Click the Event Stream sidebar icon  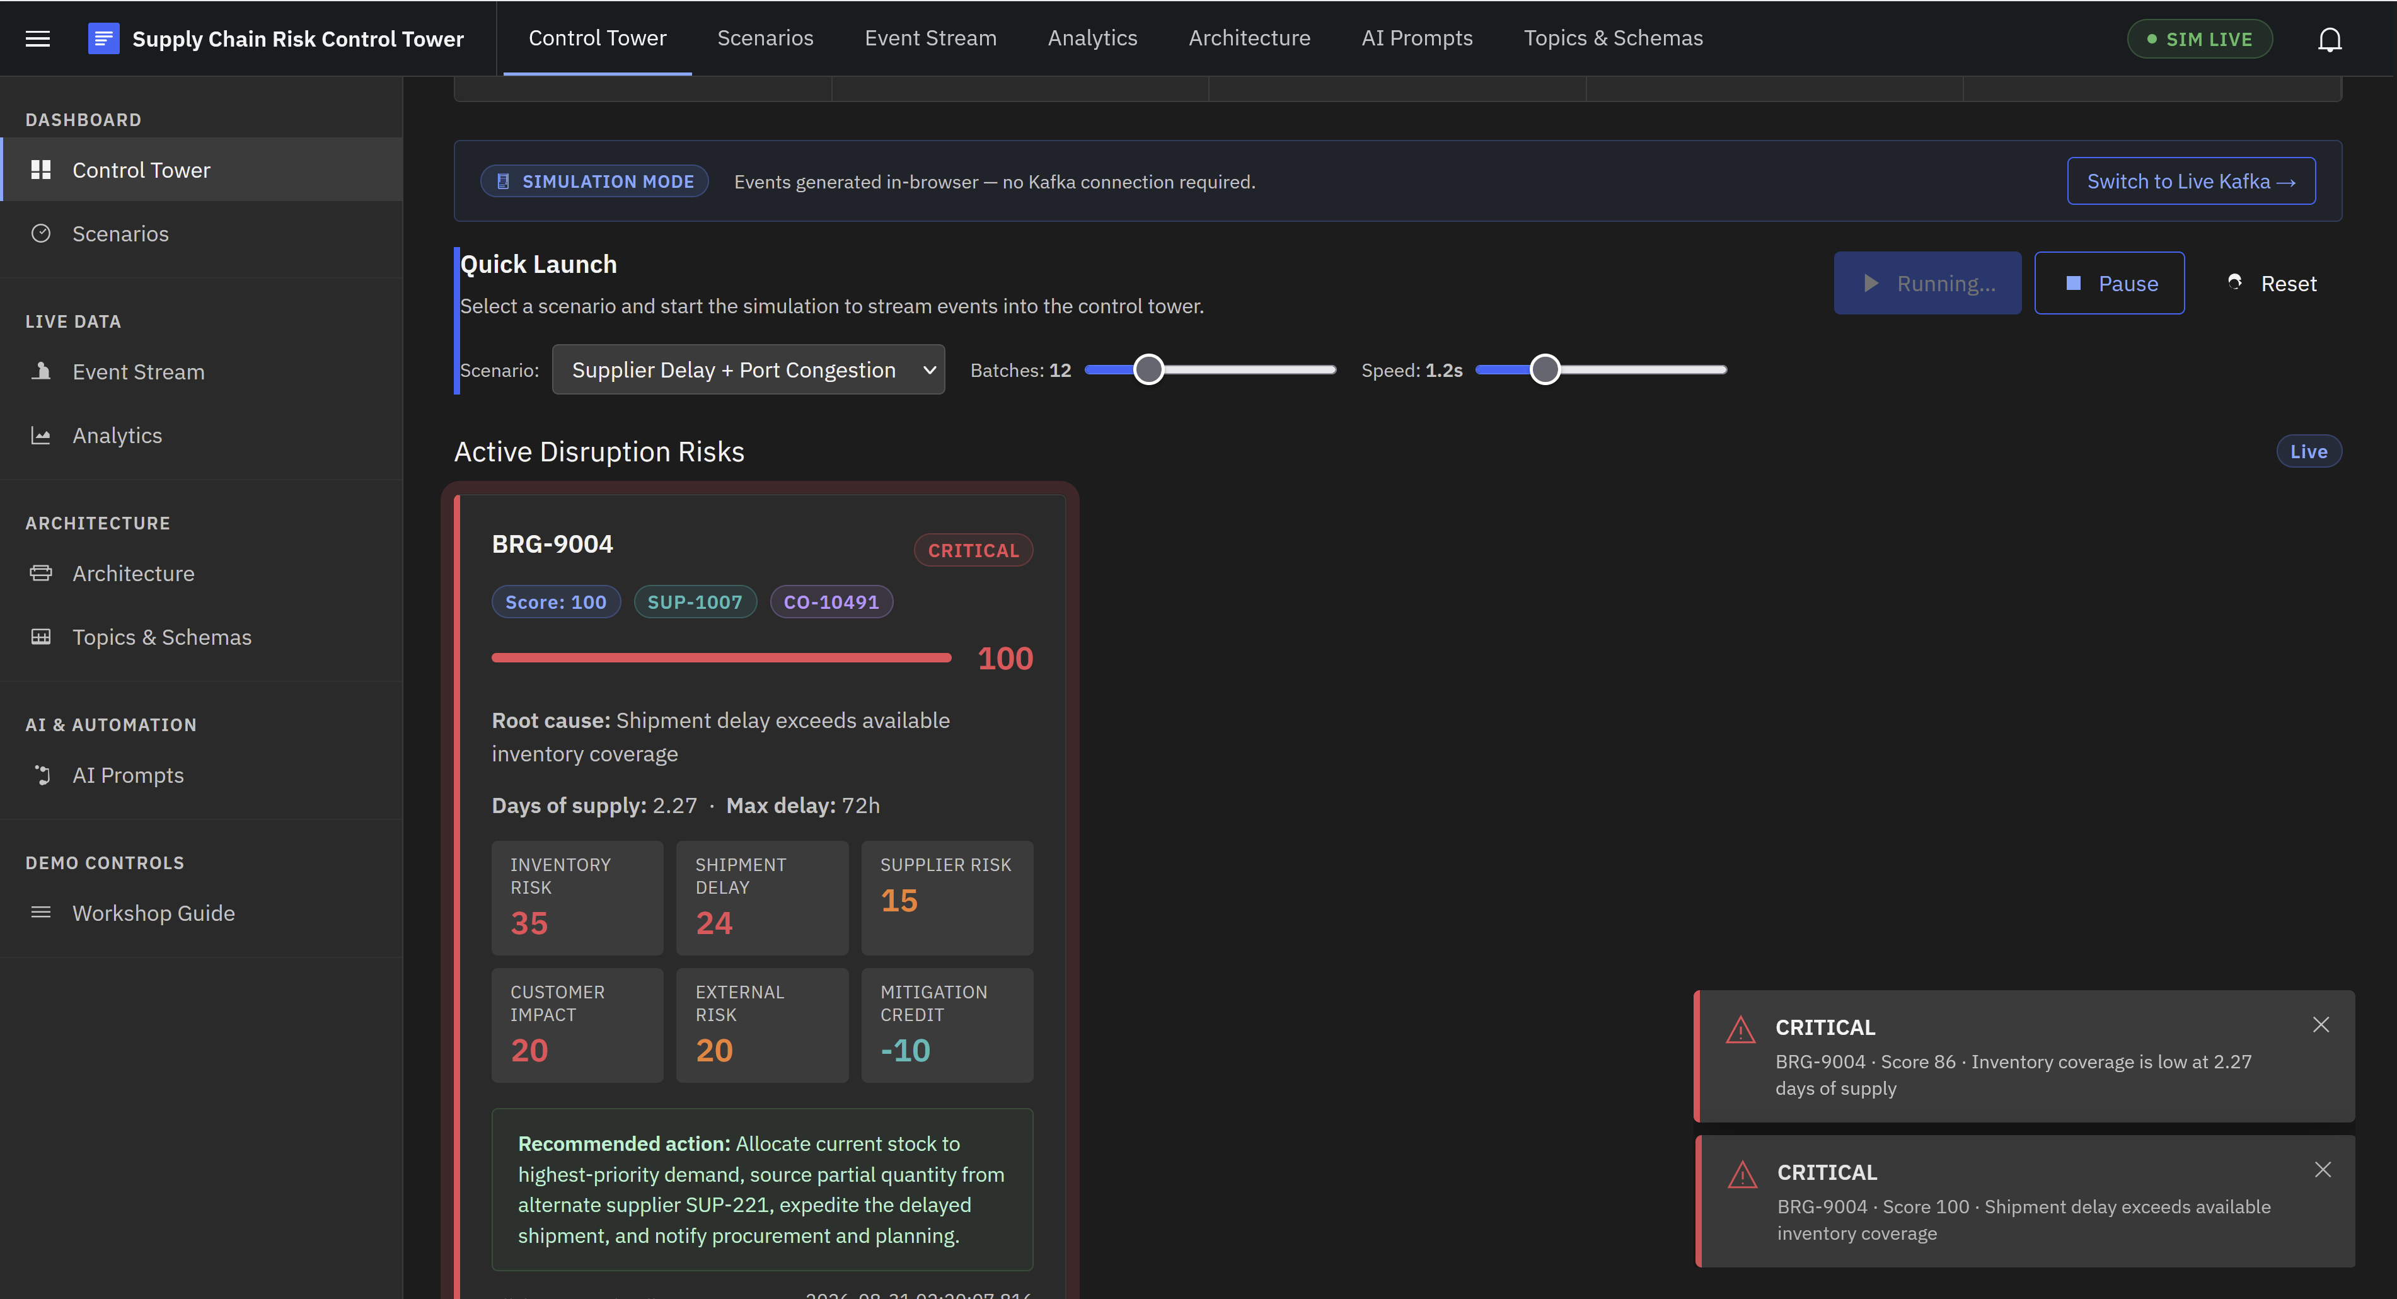[x=41, y=371]
